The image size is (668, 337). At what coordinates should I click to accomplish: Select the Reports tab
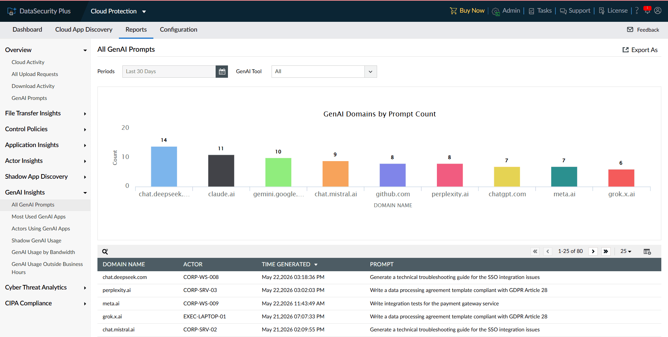click(x=136, y=30)
